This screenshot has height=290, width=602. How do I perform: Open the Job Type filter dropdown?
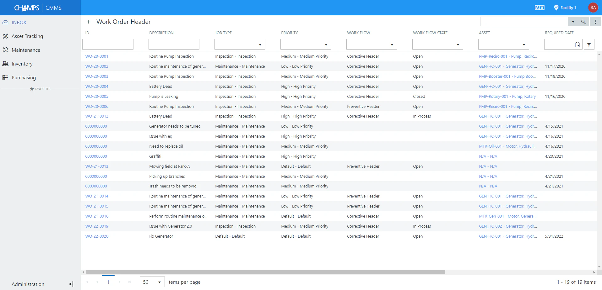click(260, 44)
